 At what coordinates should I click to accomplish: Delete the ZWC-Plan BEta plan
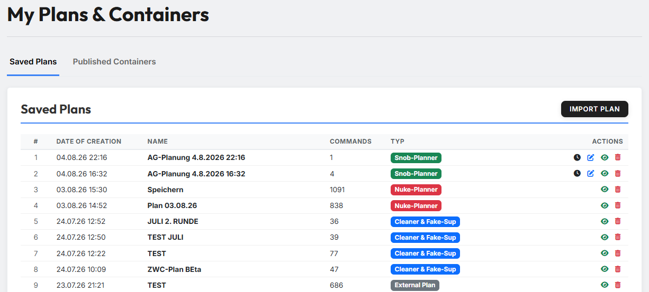[618, 269]
